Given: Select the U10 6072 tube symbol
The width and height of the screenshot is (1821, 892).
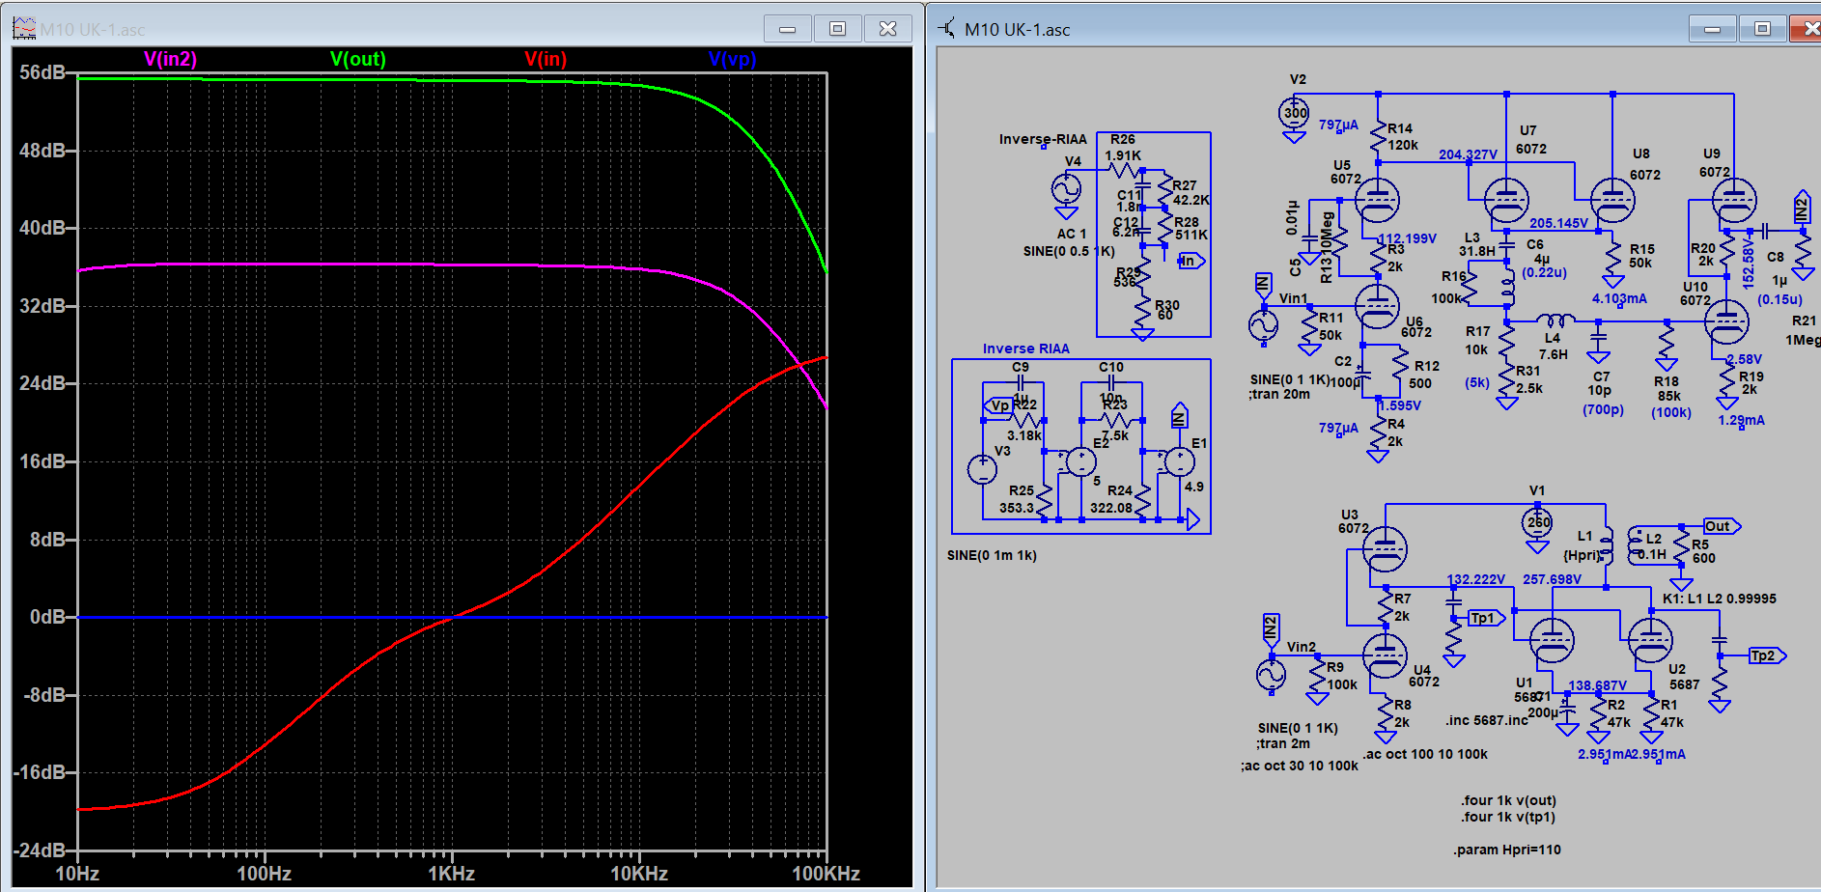Looking at the screenshot, I should tap(1726, 322).
